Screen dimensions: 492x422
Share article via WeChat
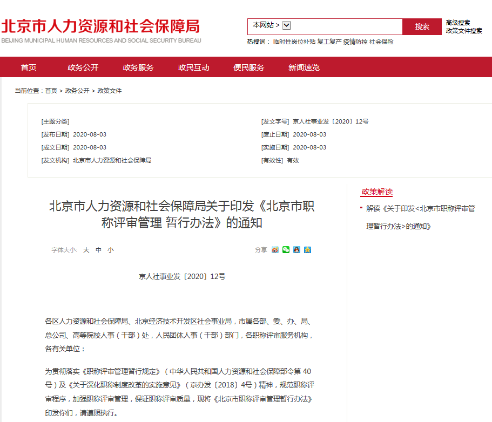(286, 250)
